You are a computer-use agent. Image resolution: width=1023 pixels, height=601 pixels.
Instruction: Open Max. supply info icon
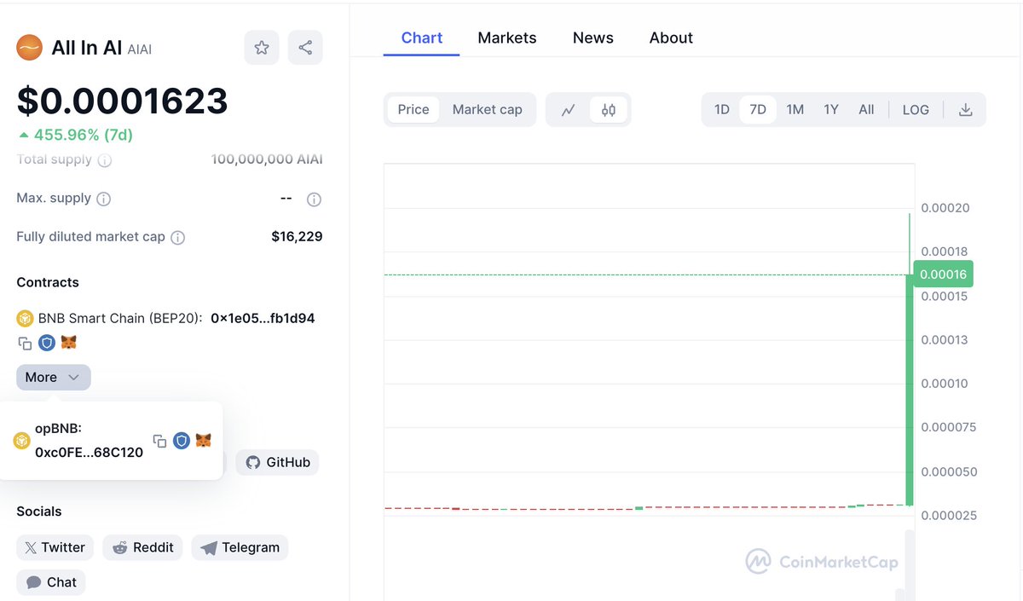pyautogui.click(x=103, y=199)
